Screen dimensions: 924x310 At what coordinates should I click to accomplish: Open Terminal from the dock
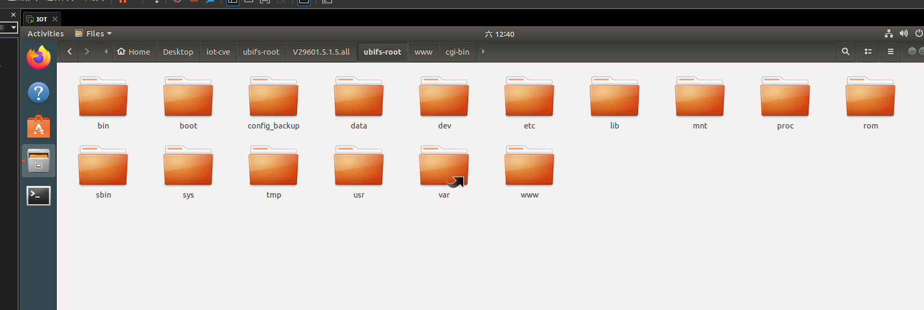coord(39,196)
